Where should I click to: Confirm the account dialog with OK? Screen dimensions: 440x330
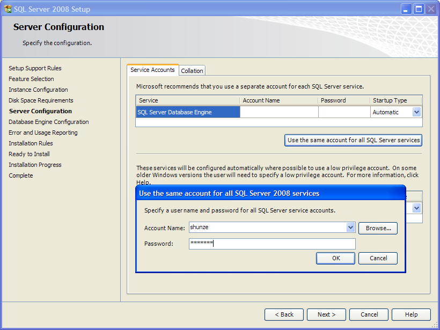click(x=335, y=258)
